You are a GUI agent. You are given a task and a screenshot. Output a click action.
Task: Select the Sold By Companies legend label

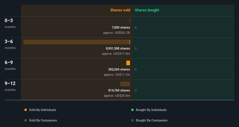click(43, 120)
